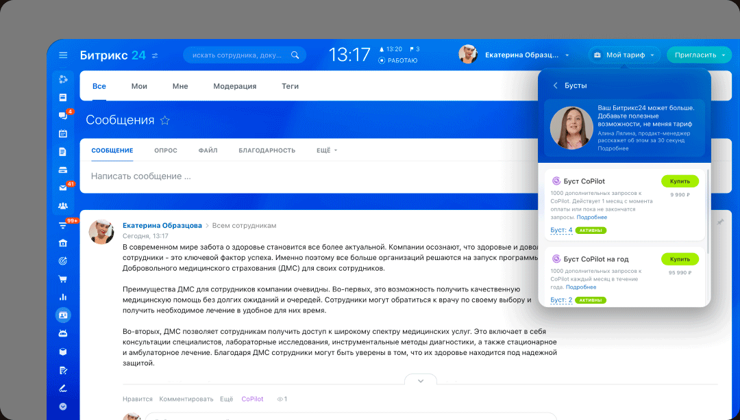Open the Пригласить dropdown arrow
740x420 pixels.
[x=724, y=55]
